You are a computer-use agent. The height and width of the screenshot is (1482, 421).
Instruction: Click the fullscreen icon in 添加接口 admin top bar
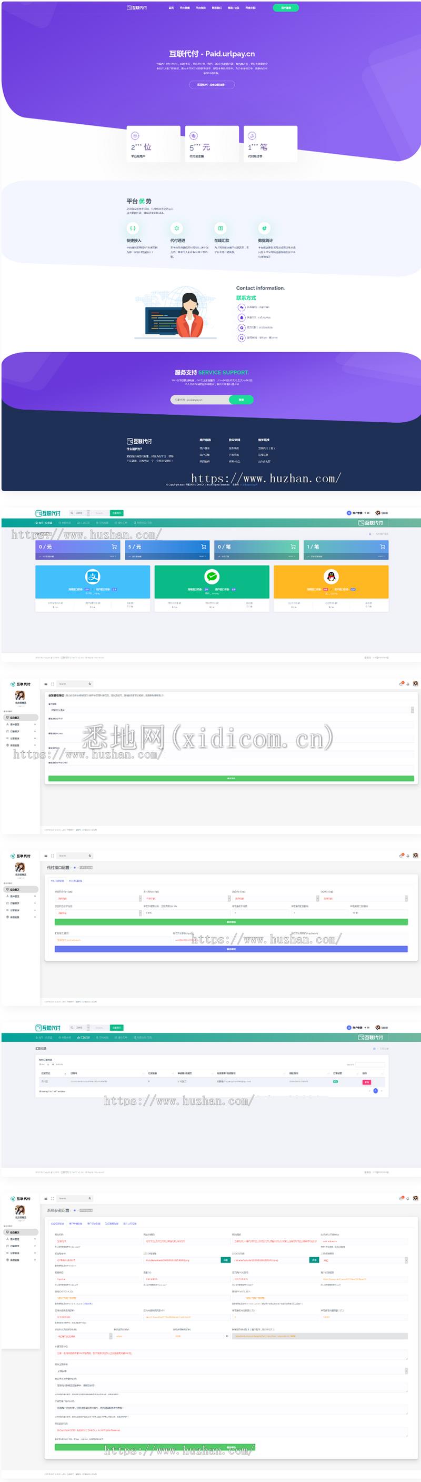tap(53, 684)
